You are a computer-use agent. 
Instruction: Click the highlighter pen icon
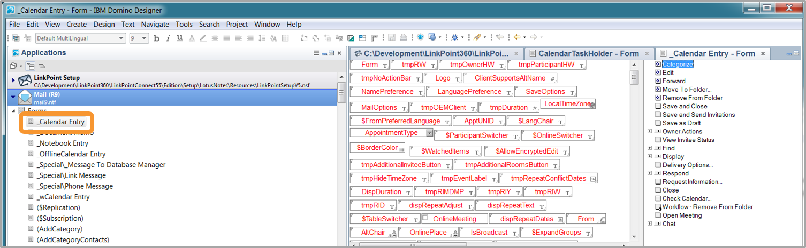tap(203, 38)
